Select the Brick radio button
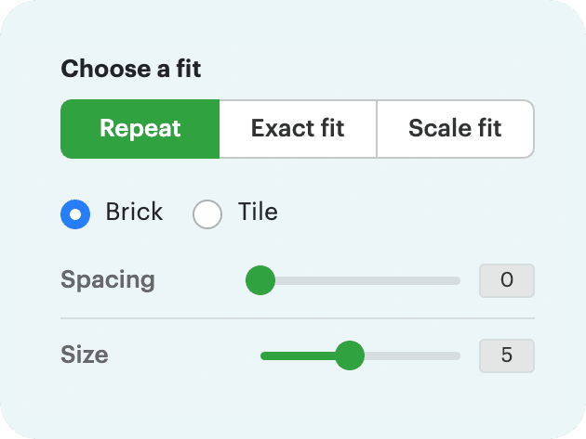This screenshot has width=586, height=439. [x=76, y=214]
